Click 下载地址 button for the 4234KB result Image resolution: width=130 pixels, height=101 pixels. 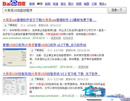[x=10, y=25]
